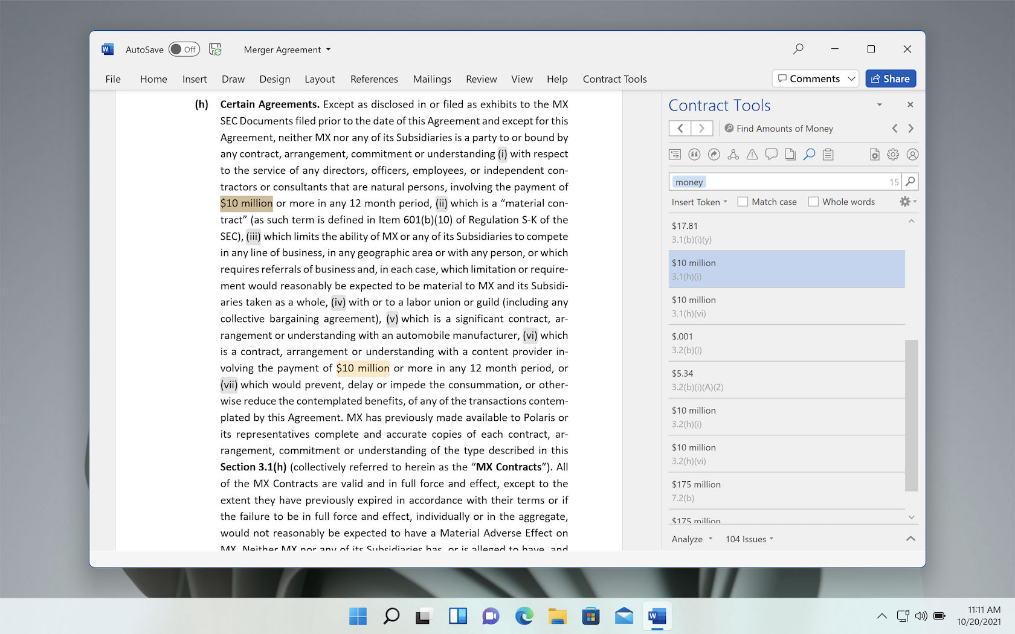
Task: Expand the Comments button dropdown arrow
Action: pyautogui.click(x=851, y=78)
